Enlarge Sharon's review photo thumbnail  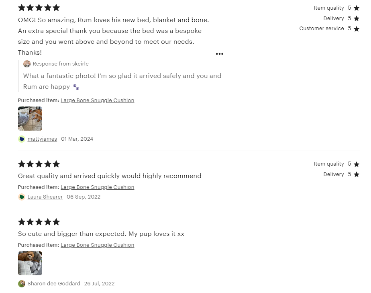[x=30, y=263]
